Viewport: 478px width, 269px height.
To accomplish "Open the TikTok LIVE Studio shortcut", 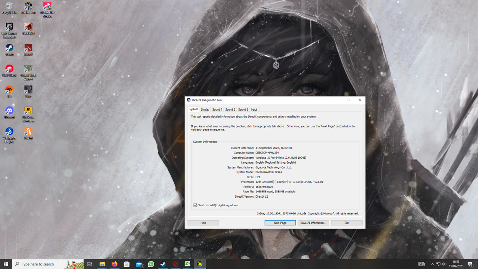I will [47, 9].
